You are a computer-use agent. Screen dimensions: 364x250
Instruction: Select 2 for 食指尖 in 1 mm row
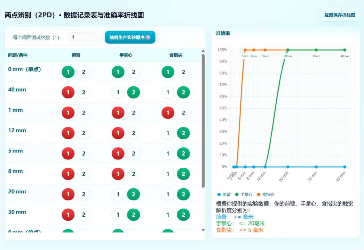[x=183, y=113]
